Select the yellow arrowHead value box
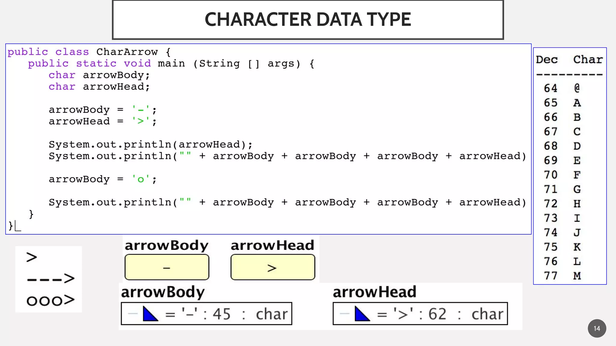 click(x=273, y=267)
